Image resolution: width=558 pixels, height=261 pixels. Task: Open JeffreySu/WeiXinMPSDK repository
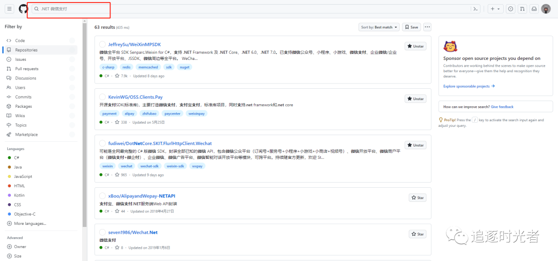pyautogui.click(x=134, y=44)
